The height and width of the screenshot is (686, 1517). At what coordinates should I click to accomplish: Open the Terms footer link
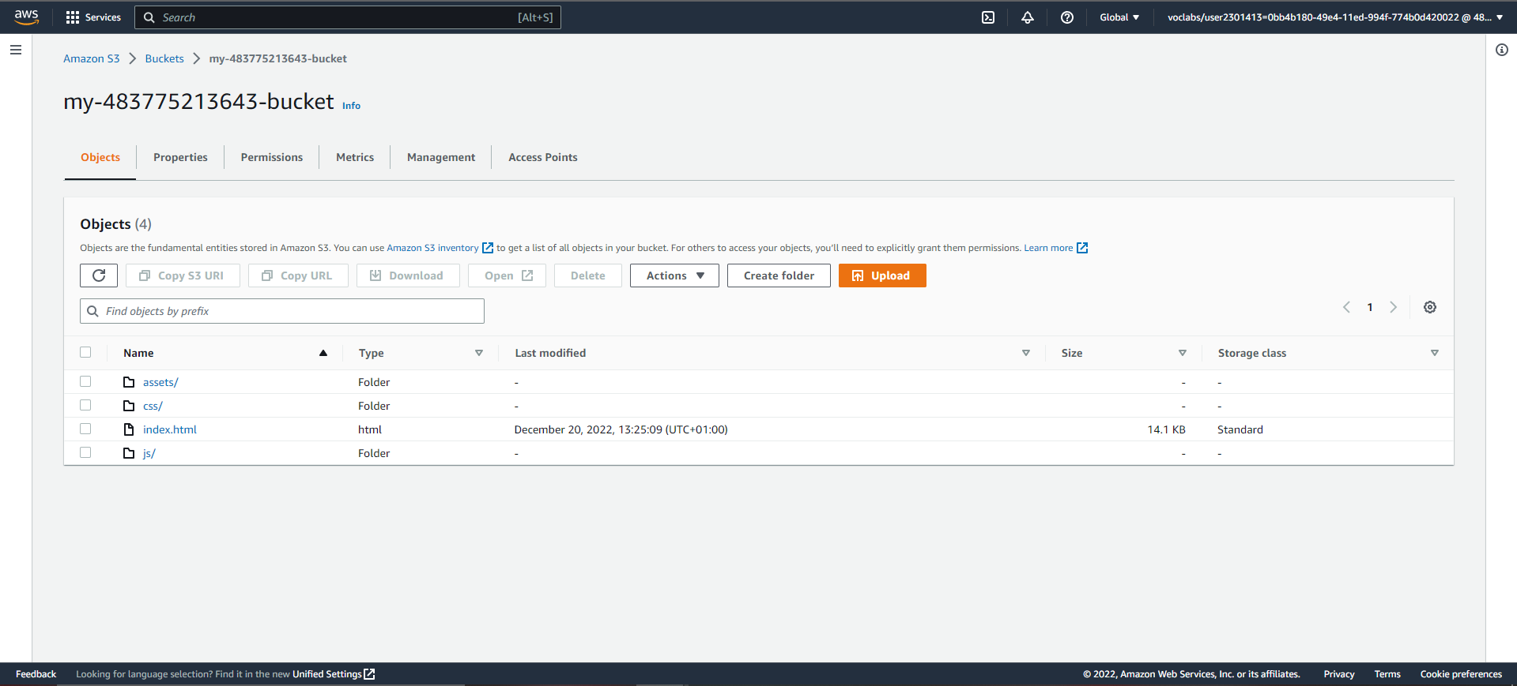[x=1387, y=674]
